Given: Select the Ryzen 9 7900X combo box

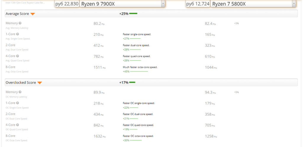Looking at the screenshot, I should pos(122,4).
